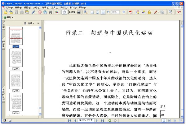Toggle the Fit Width view button
Screen dimensions: 186x125
(103, 12)
